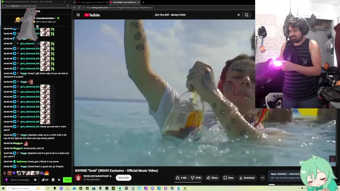
Task: Open homelessbieber's profile in gift leaderboard
Action: tap(45, 18)
